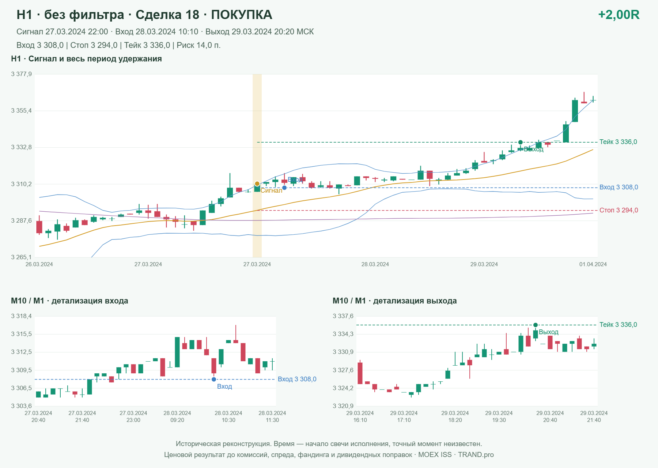Viewport: 658px width, 468px height.
Task: Click the green Выход dot in exit detail chart
Action: pos(536,325)
